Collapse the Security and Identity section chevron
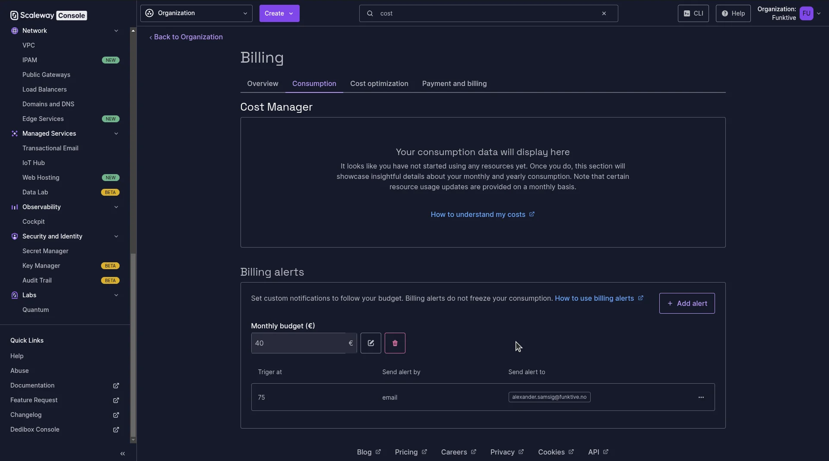The height and width of the screenshot is (461, 829). [x=116, y=236]
